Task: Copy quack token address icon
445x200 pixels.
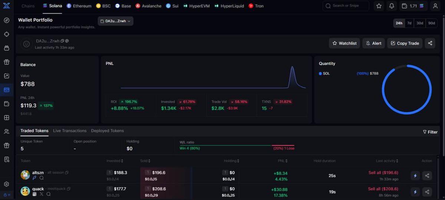Action: pos(69,189)
